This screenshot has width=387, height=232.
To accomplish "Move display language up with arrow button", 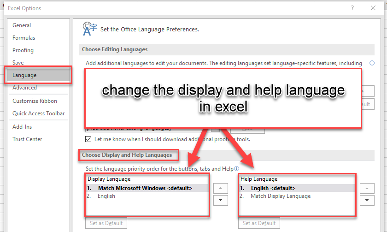I will point(220,188).
